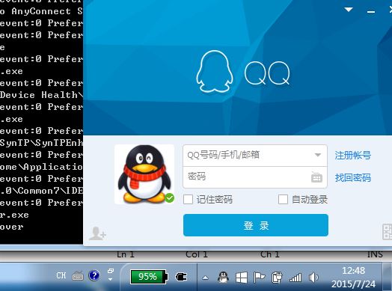Open QQ settings dropdown triangle in title bar
This screenshot has width=392, height=291.
(349, 10)
